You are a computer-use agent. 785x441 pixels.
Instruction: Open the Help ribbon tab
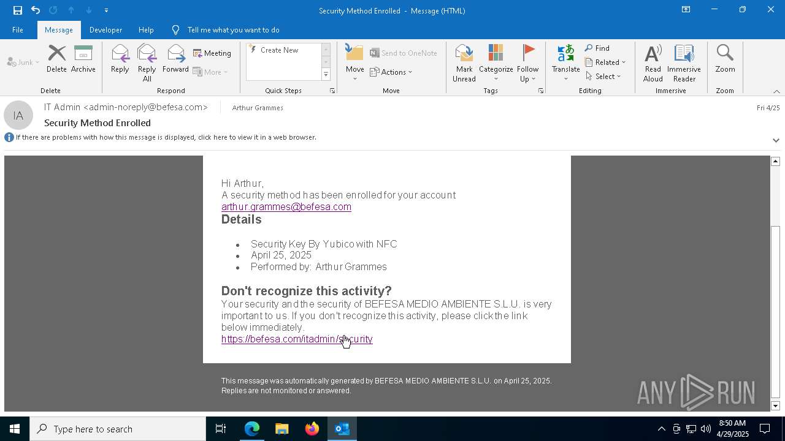tap(146, 30)
